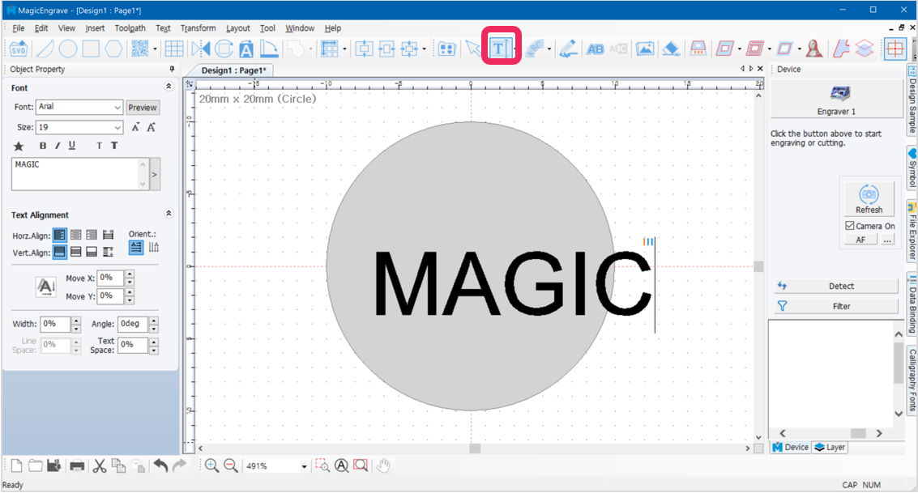
Task: Click the Filter button
Action: 836,306
